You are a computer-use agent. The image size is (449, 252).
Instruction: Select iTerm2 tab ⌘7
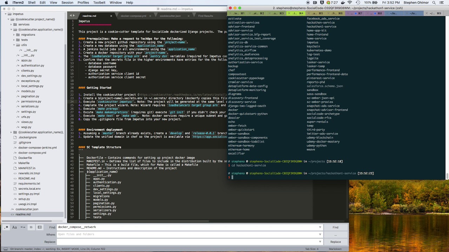click(x=355, y=13)
